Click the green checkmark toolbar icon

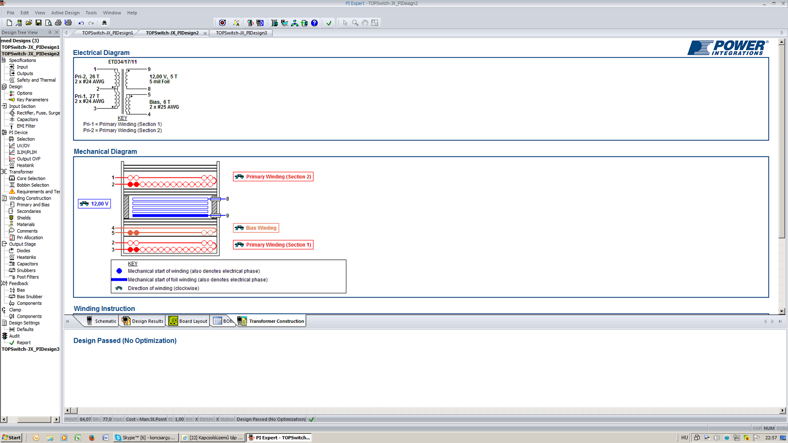[x=329, y=23]
